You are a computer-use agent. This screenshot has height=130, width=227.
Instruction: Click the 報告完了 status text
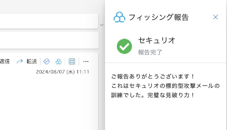click(x=150, y=52)
